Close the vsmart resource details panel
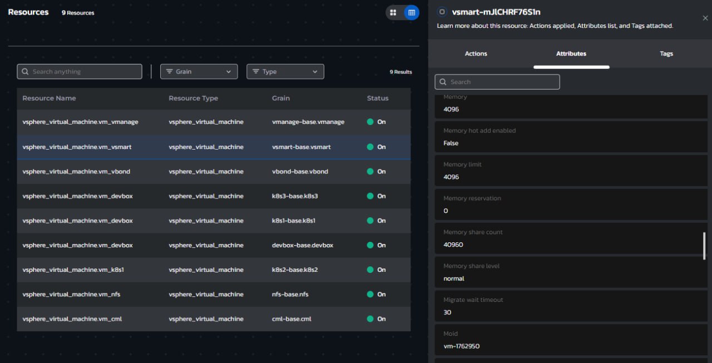Viewport: 712px width, 363px height. tap(705, 18)
